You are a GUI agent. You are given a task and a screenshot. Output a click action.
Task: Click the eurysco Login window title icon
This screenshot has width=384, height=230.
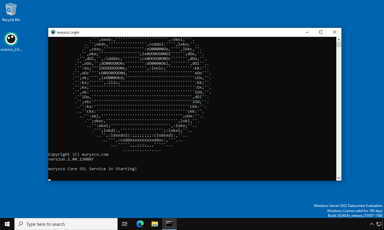pyautogui.click(x=53, y=32)
